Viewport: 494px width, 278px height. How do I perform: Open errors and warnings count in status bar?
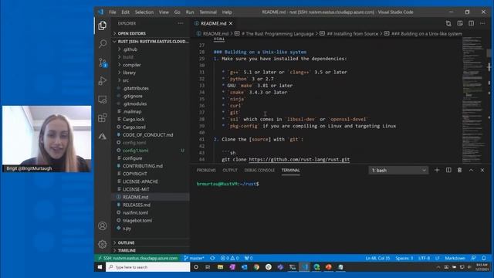[x=230, y=258]
